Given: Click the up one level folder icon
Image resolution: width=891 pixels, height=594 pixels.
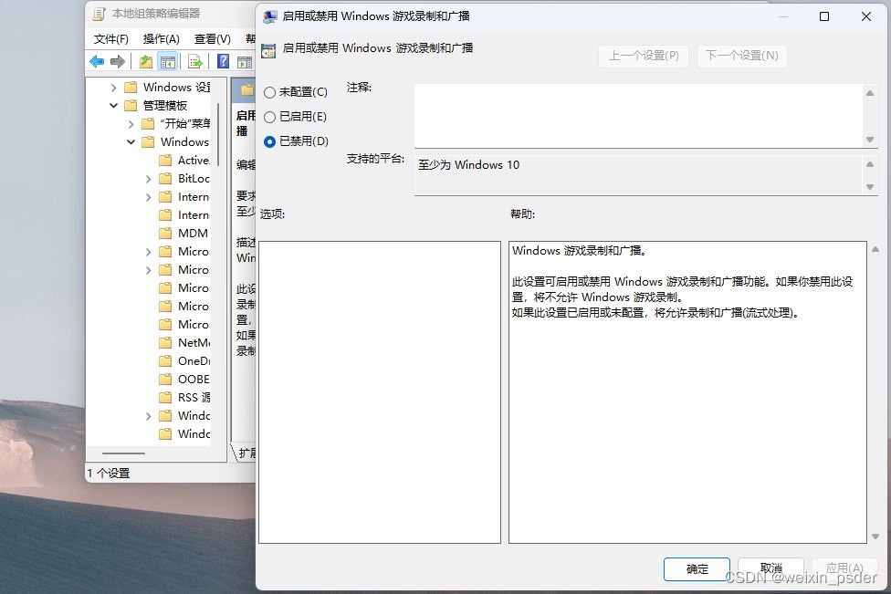Looking at the screenshot, I should pos(146,61).
